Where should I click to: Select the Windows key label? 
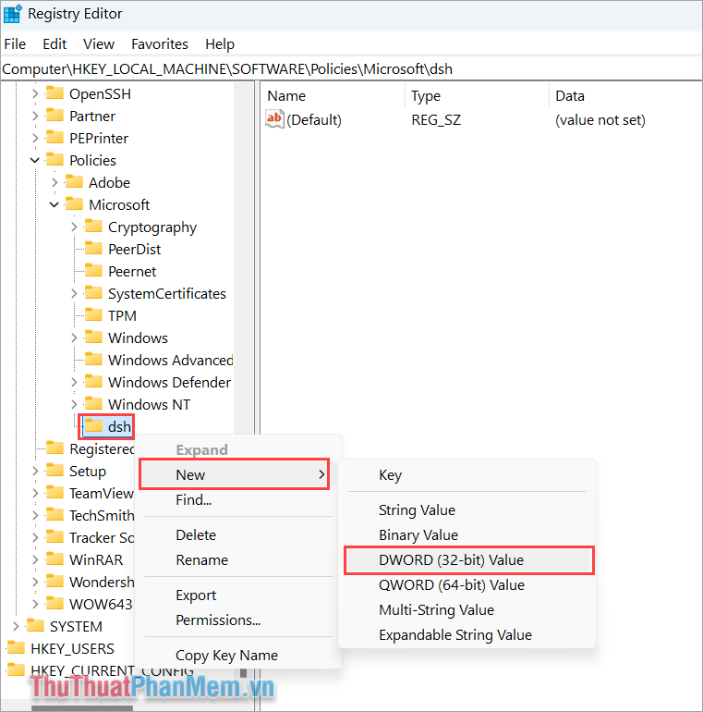[x=138, y=338]
